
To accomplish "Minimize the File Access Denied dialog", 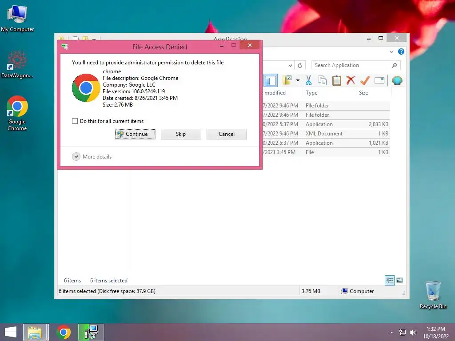I will [222, 46].
